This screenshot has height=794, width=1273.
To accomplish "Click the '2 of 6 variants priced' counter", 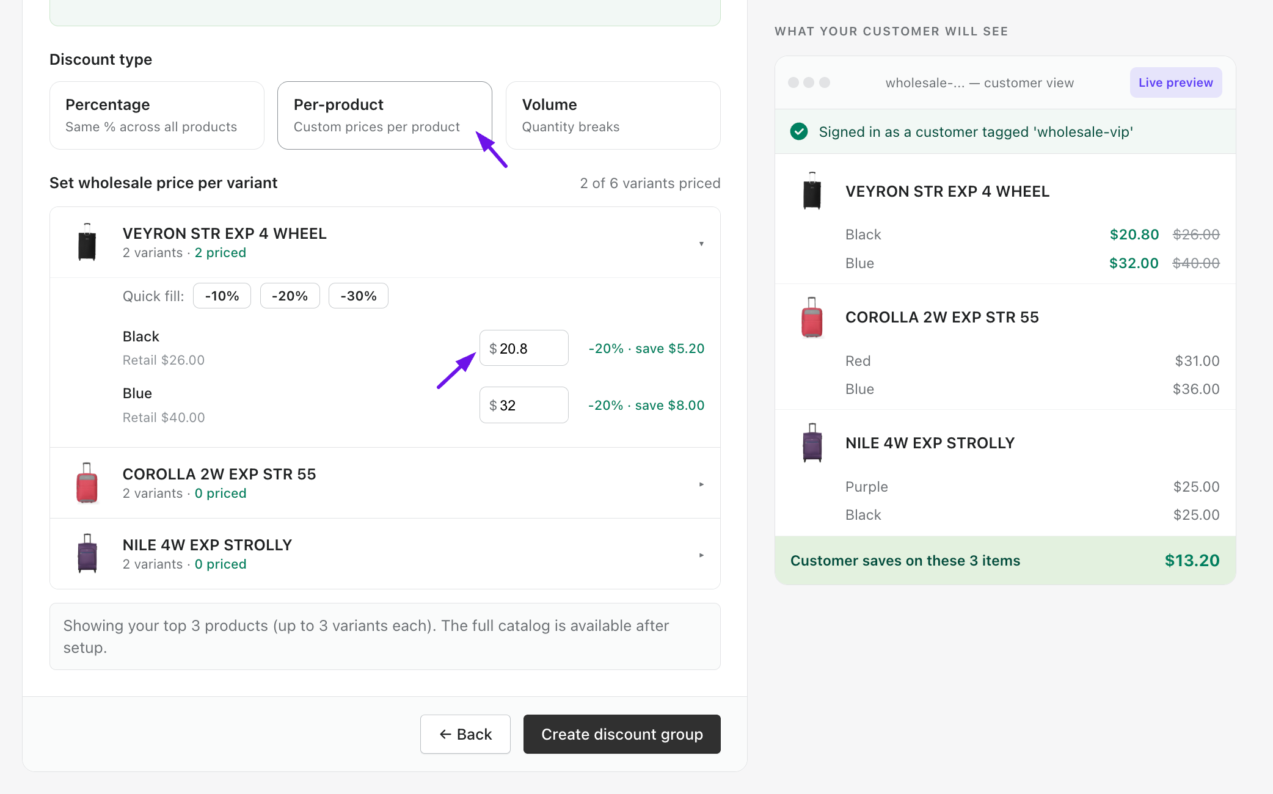I will (650, 183).
